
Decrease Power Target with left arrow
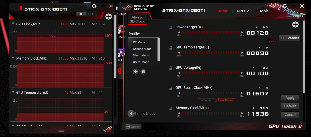pyautogui.click(x=179, y=32)
